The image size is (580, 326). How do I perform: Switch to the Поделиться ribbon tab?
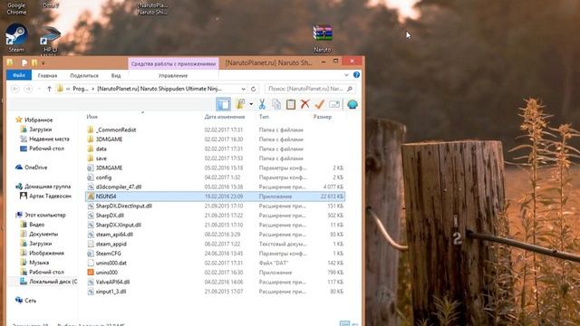coord(84,75)
